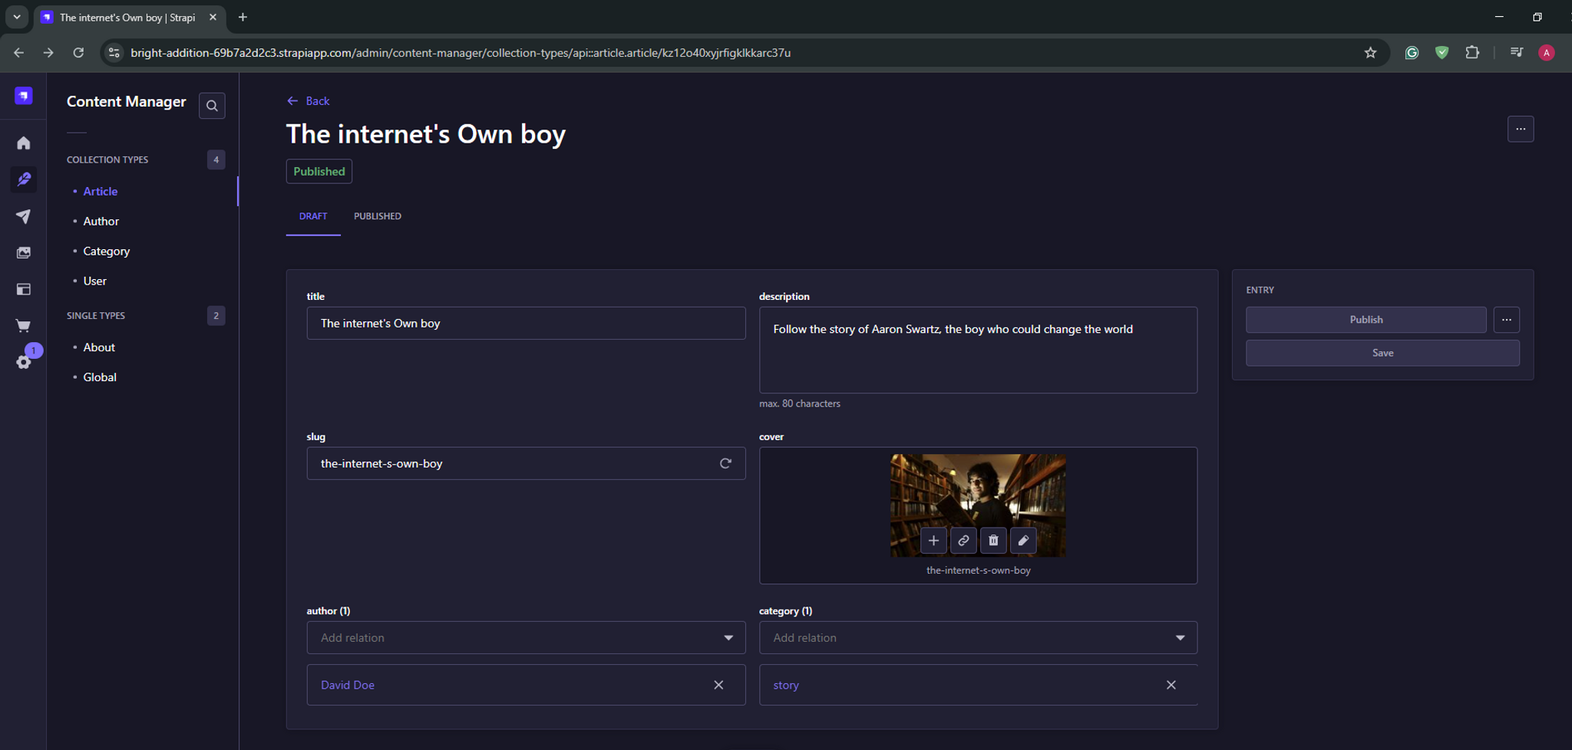This screenshot has height=750, width=1572.
Task: Click the back arrow icon
Action: [292, 101]
